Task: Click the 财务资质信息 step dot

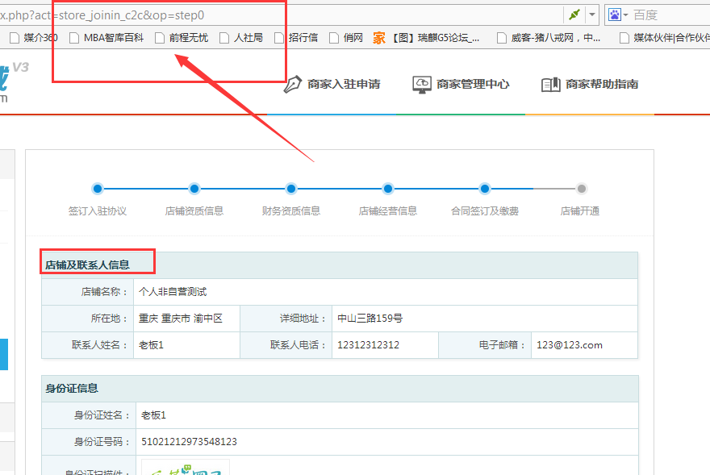Action: click(x=291, y=189)
